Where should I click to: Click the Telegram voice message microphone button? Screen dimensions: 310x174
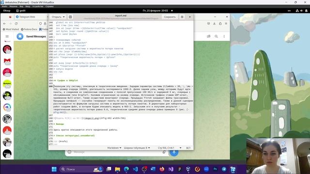[174, 152]
